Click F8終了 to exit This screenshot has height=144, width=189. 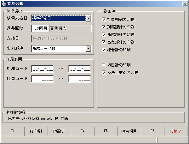pyautogui.click(x=176, y=131)
